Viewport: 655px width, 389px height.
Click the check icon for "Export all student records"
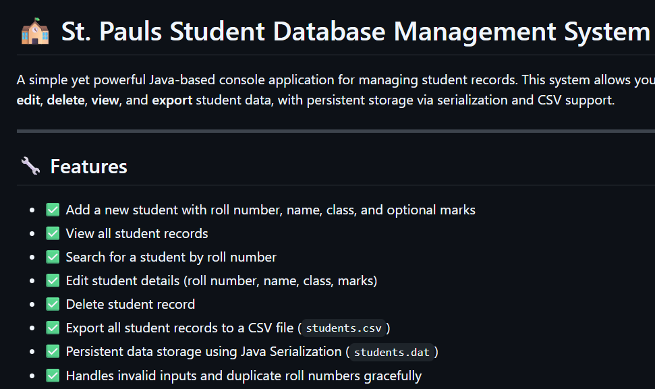coord(53,328)
